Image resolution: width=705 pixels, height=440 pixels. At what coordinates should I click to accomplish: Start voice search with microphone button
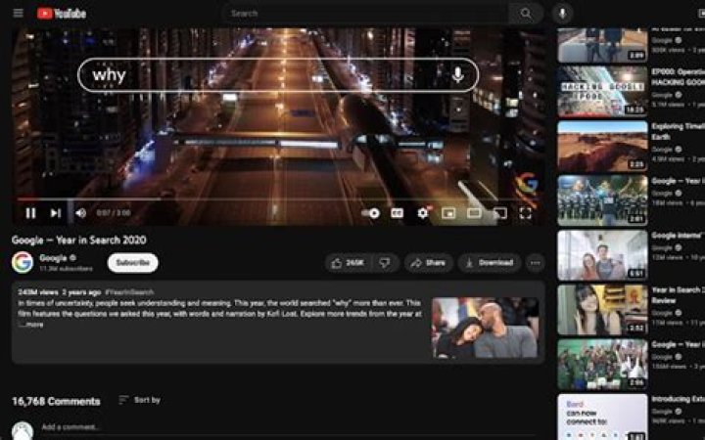click(562, 14)
